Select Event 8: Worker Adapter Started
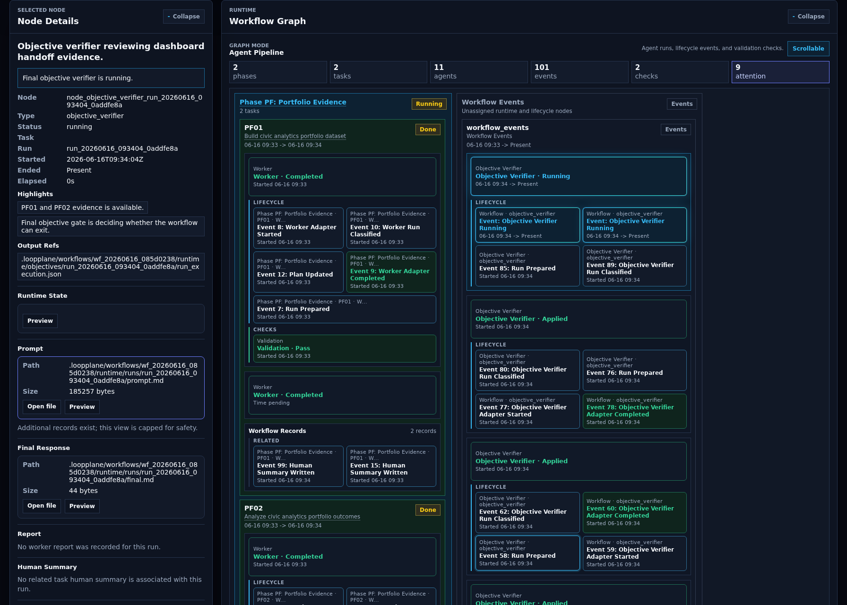 click(x=298, y=228)
